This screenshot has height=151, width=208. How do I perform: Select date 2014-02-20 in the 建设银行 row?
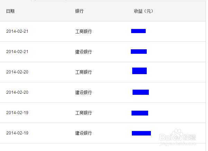(17, 92)
